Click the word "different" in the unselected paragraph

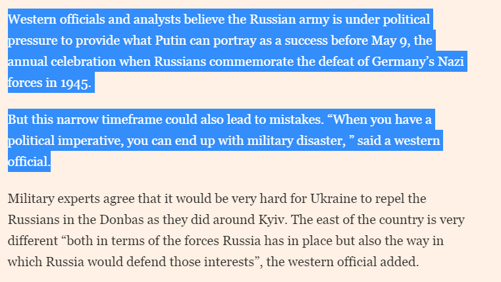coord(32,240)
